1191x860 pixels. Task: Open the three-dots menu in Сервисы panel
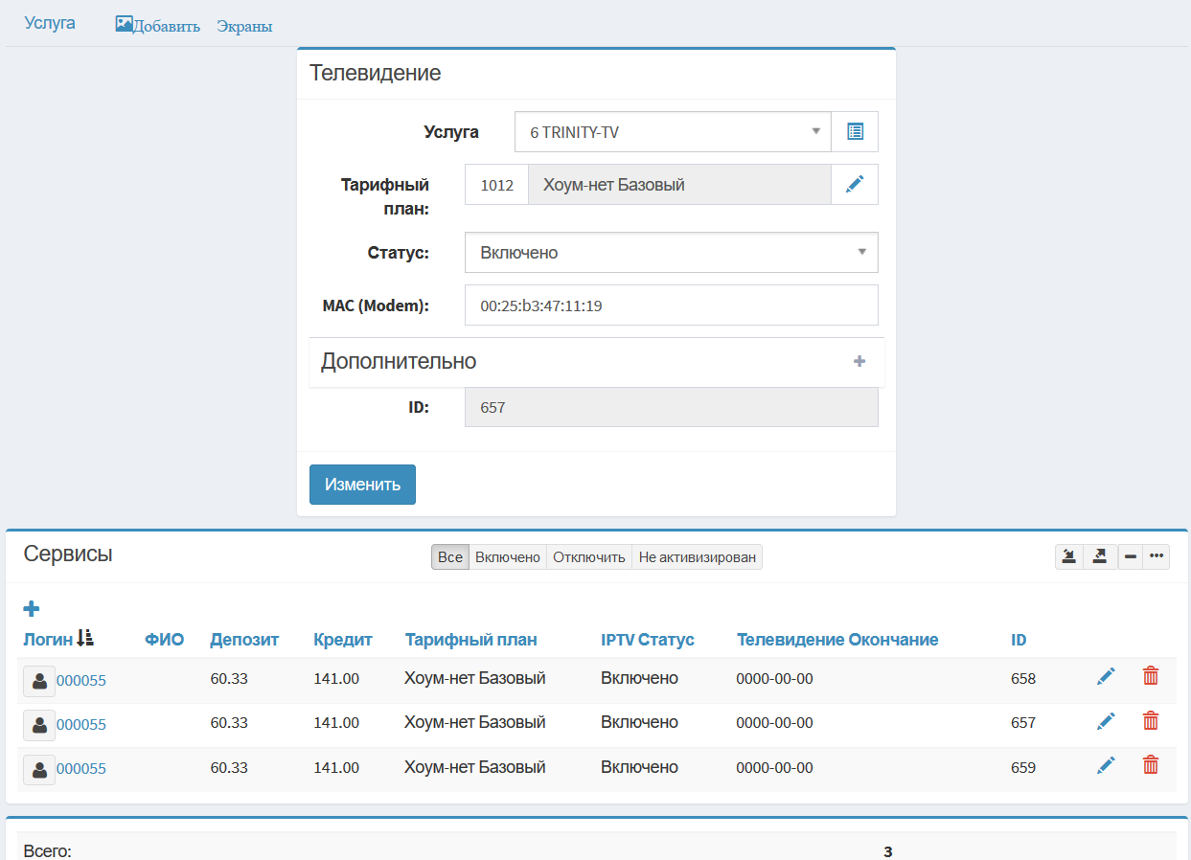tap(1157, 556)
